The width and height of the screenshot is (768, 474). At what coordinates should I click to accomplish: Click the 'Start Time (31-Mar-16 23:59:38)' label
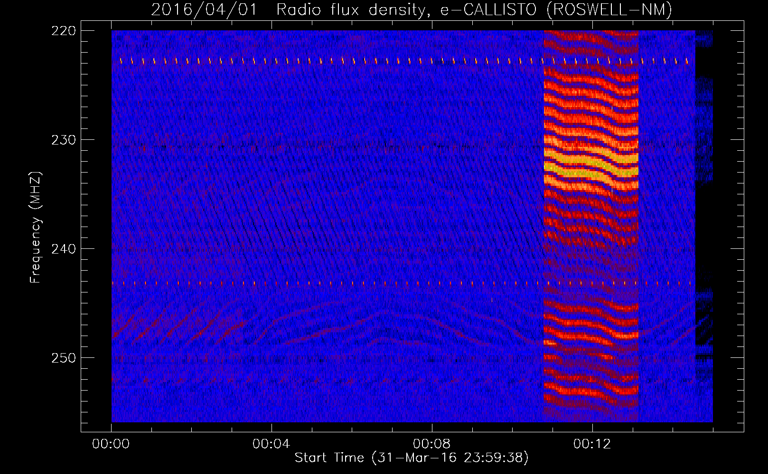coord(412,458)
